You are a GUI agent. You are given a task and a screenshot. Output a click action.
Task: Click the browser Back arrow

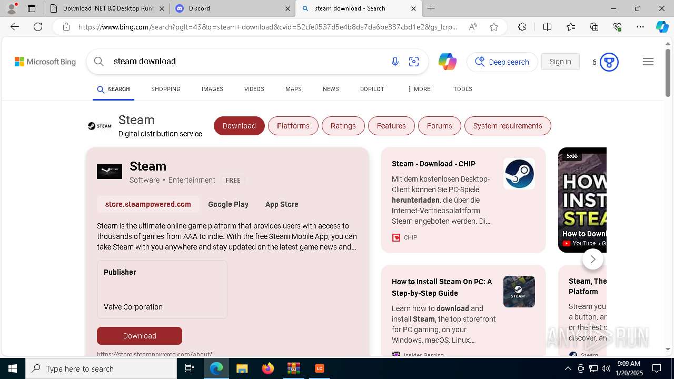click(15, 27)
